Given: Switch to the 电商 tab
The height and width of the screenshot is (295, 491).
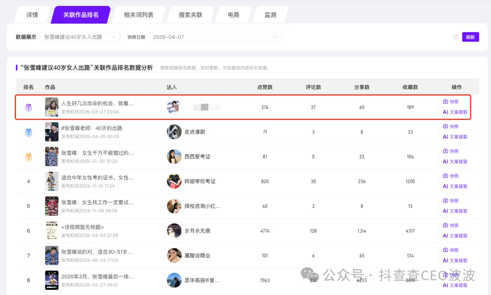Looking at the screenshot, I should (233, 14).
